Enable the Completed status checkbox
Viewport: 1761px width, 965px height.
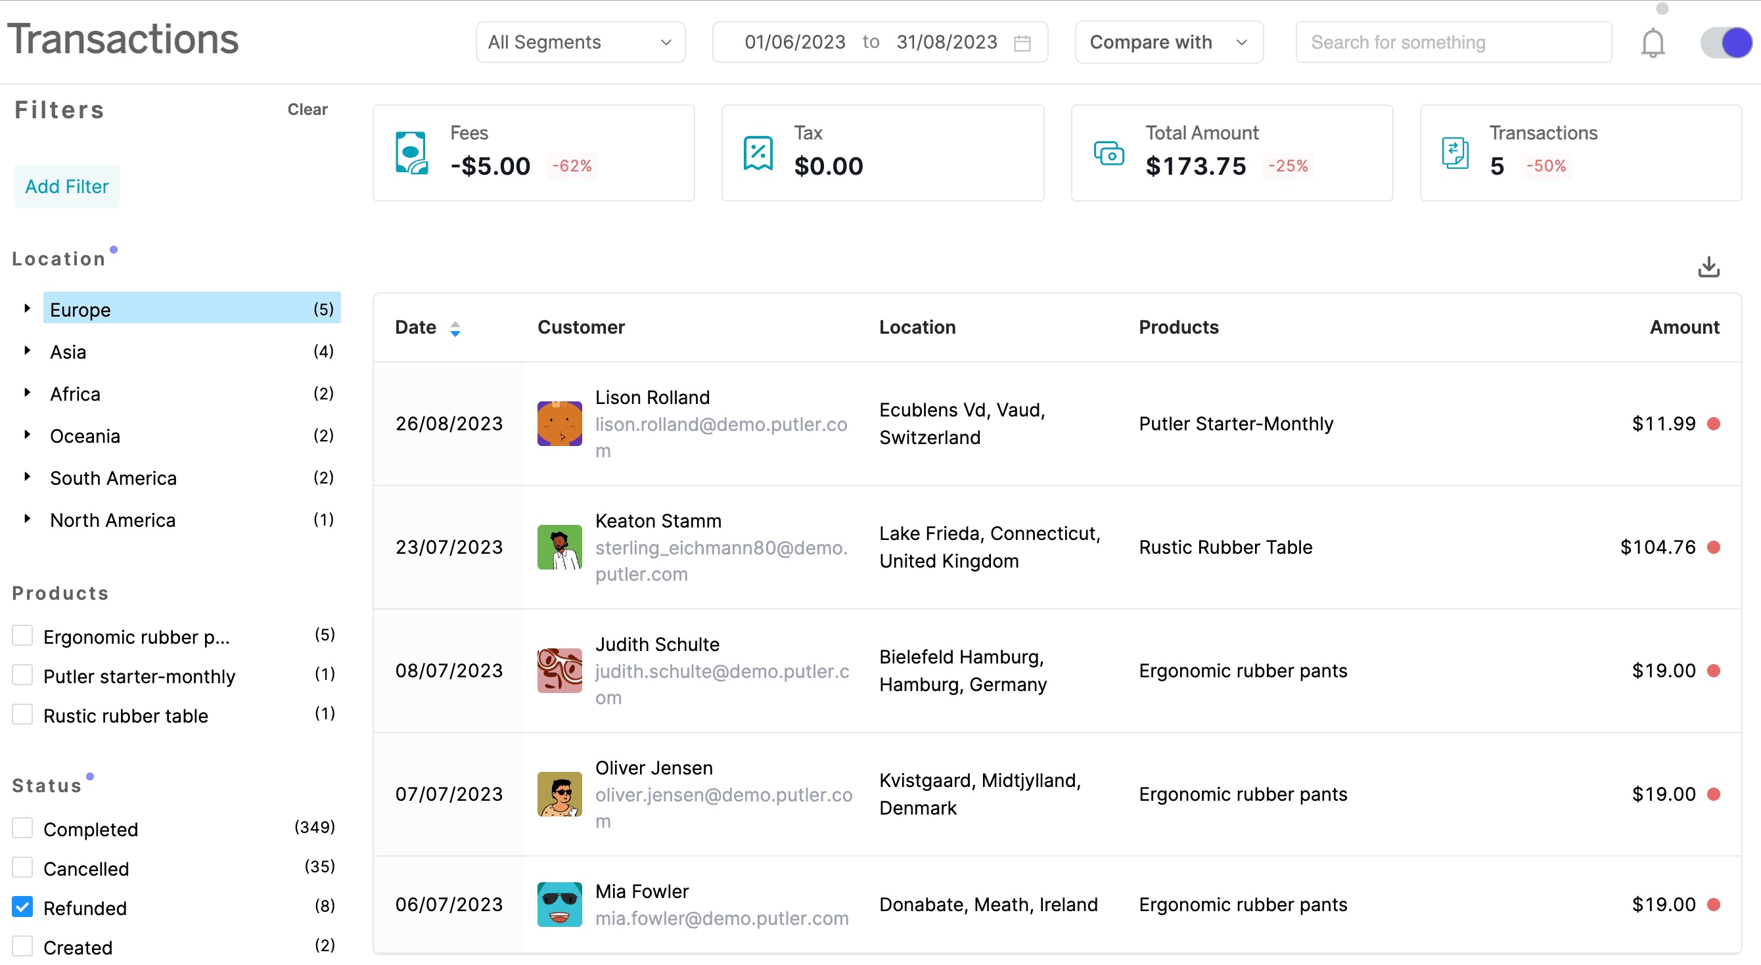[22, 827]
